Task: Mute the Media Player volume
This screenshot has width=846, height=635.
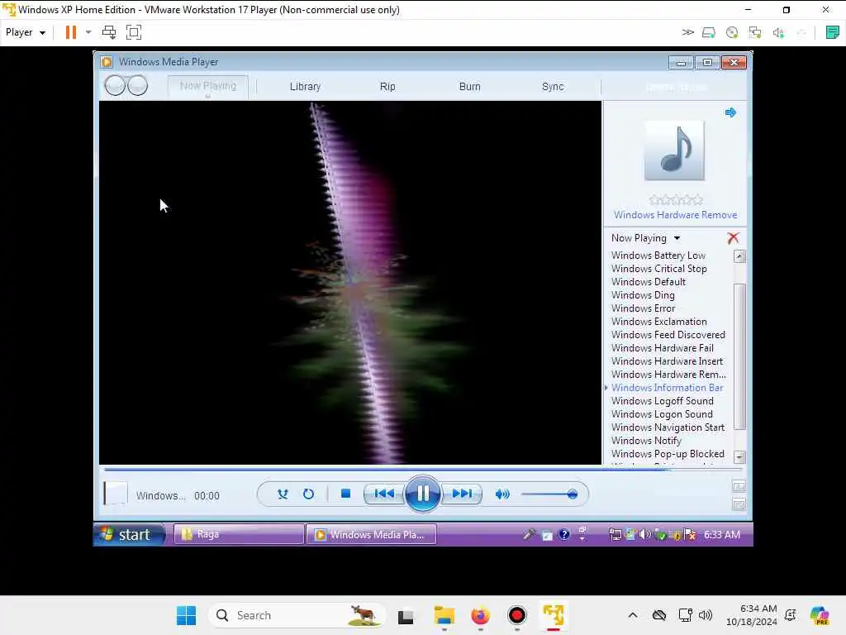Action: coord(501,494)
